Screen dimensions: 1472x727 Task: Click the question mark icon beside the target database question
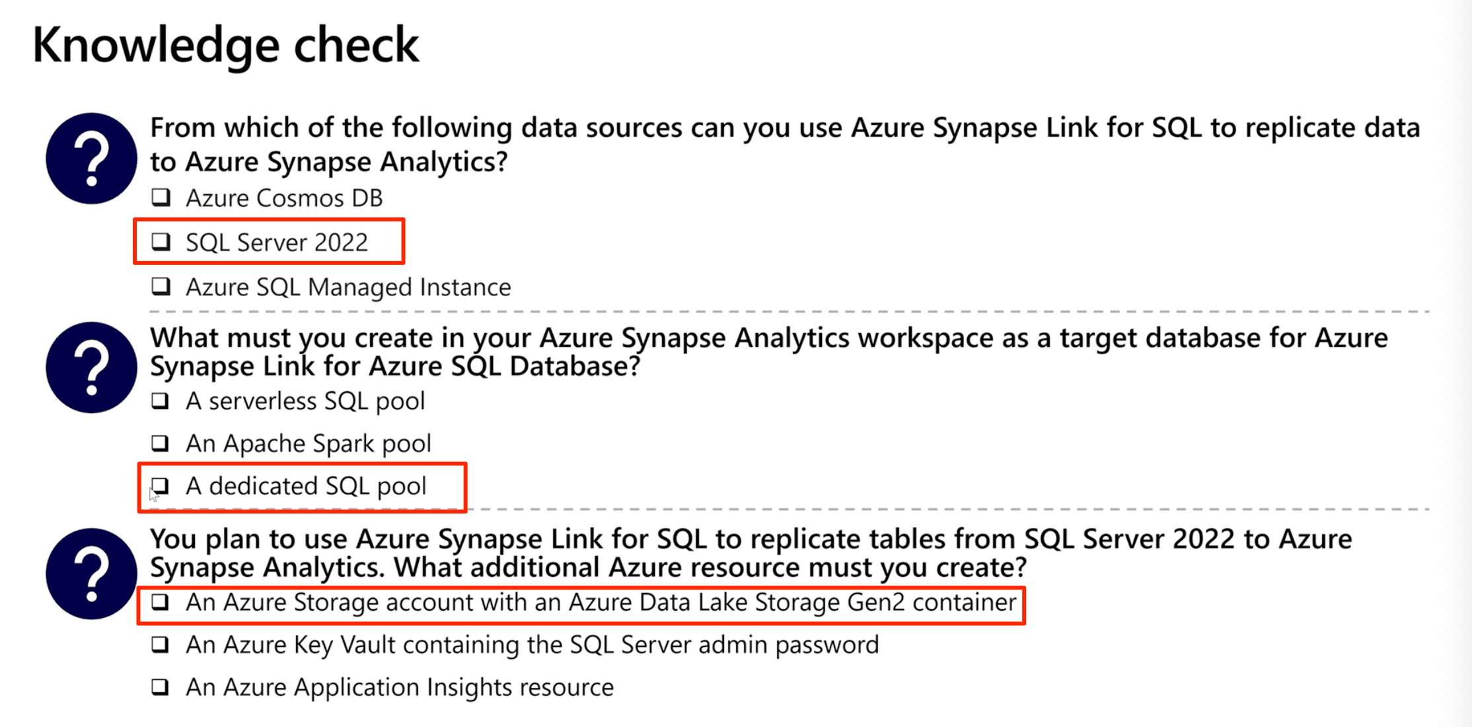[x=91, y=367]
